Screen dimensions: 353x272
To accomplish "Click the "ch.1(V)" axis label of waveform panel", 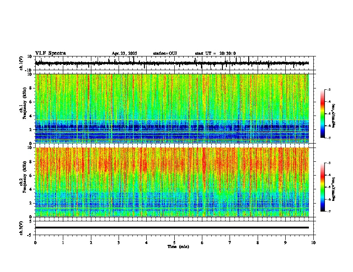I will coord(21,63).
